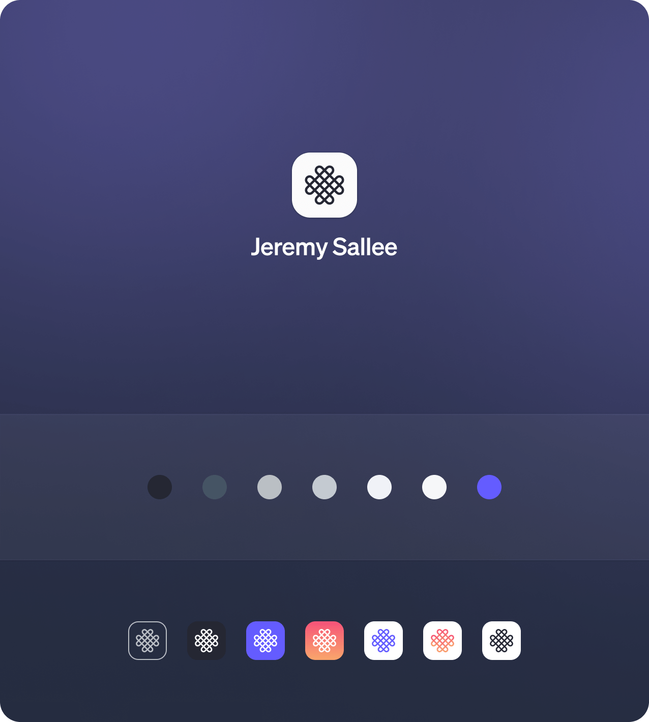Screen dimensions: 649x722
Task: Choose the lightest off-white color dot
Action: 434,487
